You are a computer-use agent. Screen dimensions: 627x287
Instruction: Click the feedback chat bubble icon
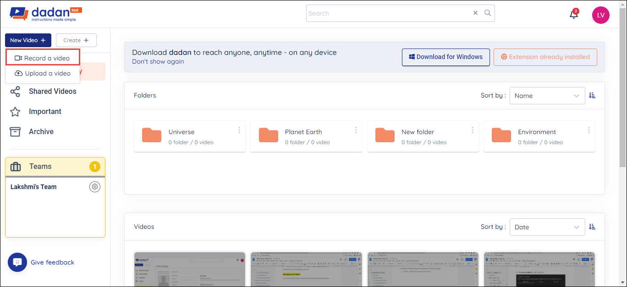click(17, 262)
